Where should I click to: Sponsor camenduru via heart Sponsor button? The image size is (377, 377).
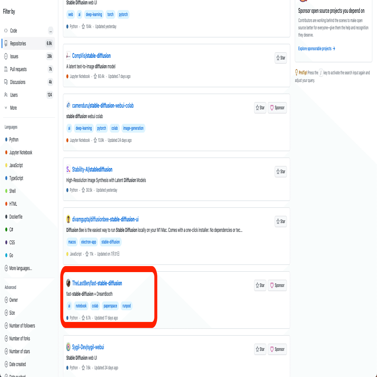click(x=277, y=108)
